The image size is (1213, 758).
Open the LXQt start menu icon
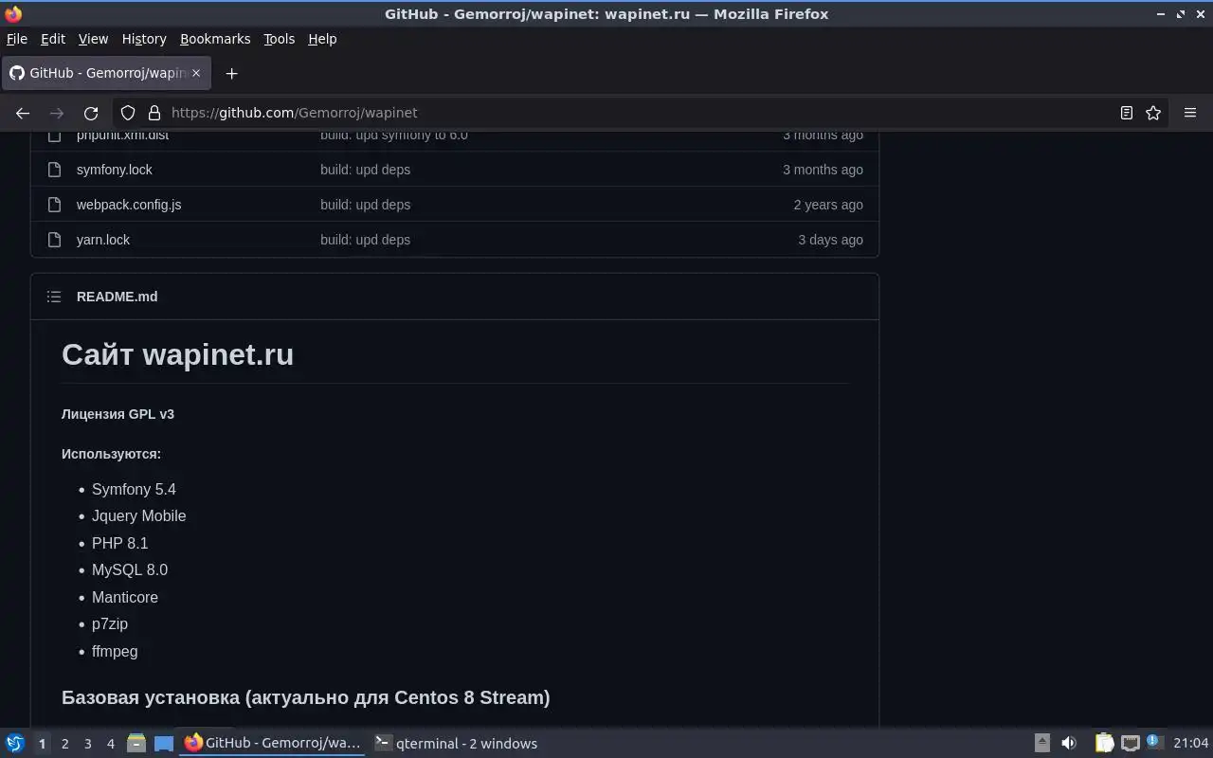pos(14,743)
